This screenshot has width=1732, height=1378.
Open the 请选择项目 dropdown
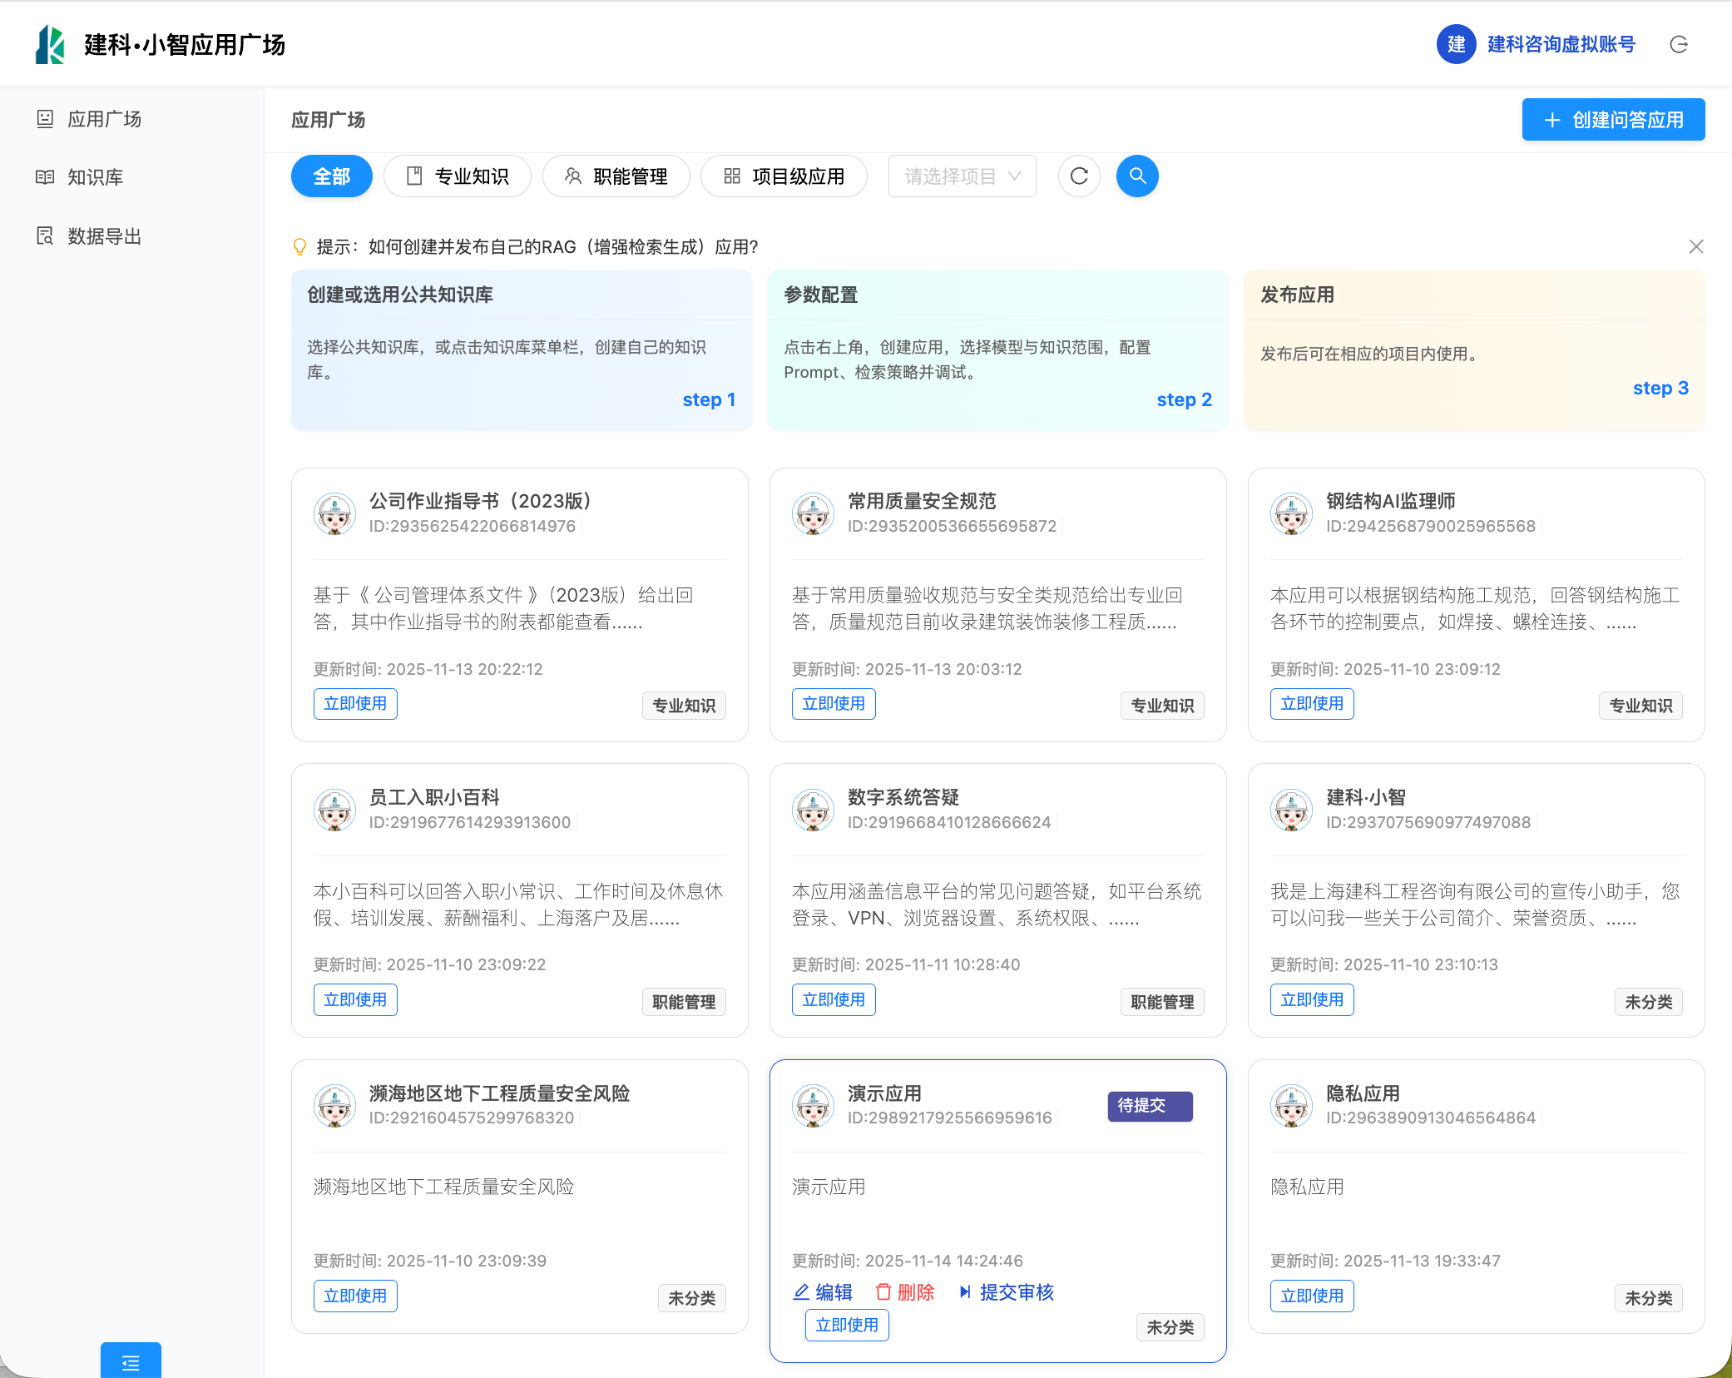tap(962, 176)
